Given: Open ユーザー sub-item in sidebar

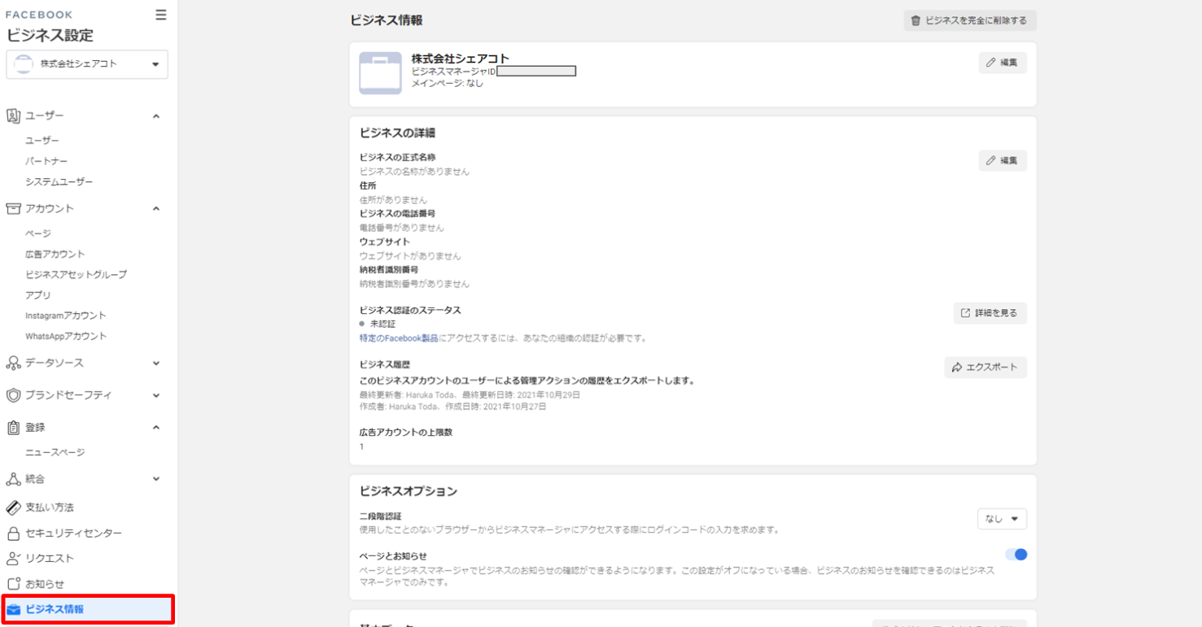Looking at the screenshot, I should 42,141.
